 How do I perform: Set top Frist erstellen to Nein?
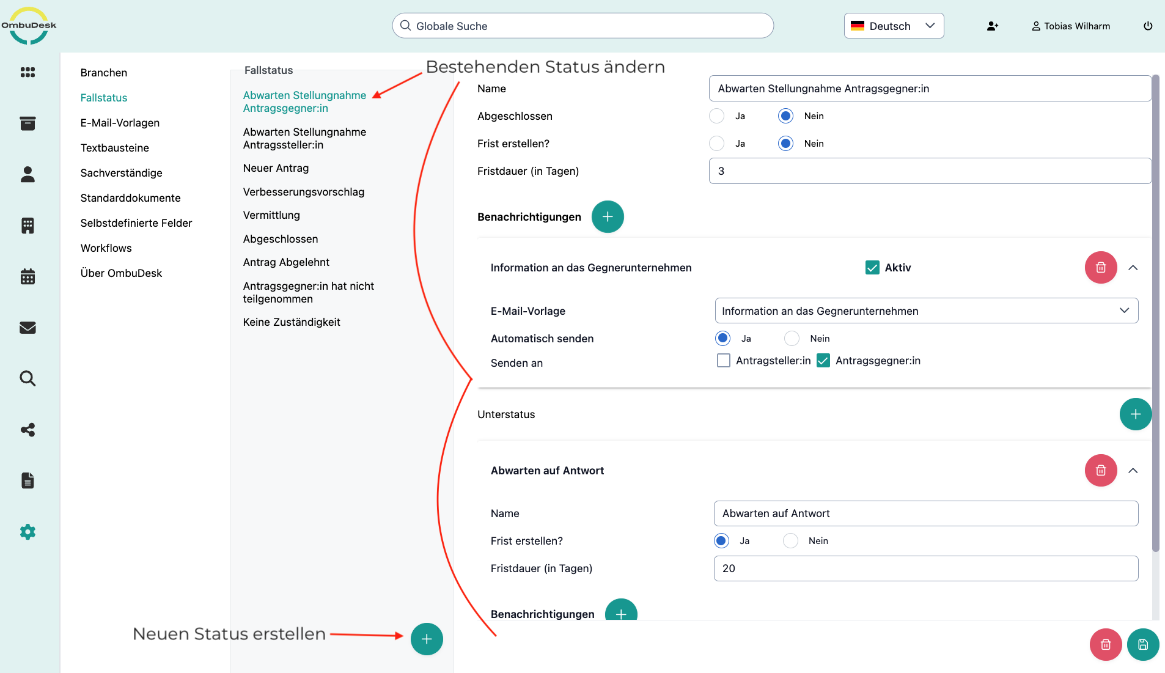(x=786, y=144)
